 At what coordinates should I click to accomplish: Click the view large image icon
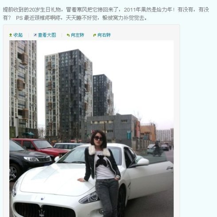click(35, 35)
